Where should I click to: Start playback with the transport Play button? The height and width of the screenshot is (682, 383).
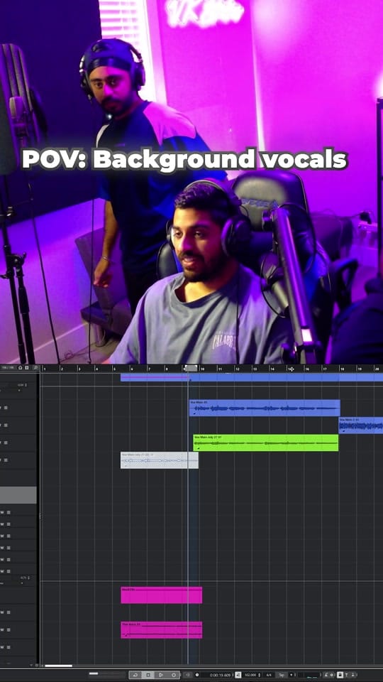pyautogui.click(x=161, y=675)
